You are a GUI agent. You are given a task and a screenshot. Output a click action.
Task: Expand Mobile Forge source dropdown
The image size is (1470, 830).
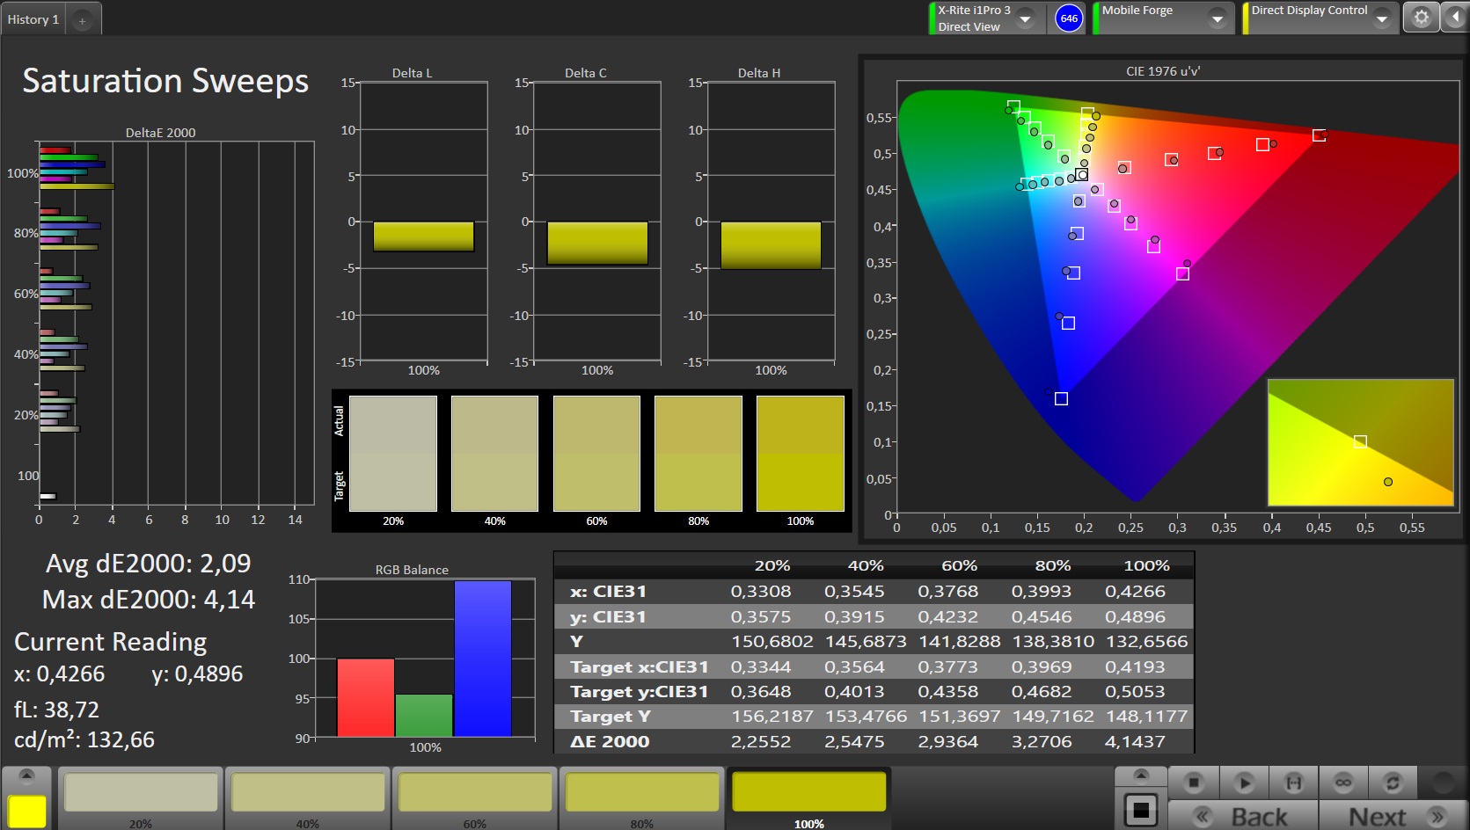pos(1218,18)
